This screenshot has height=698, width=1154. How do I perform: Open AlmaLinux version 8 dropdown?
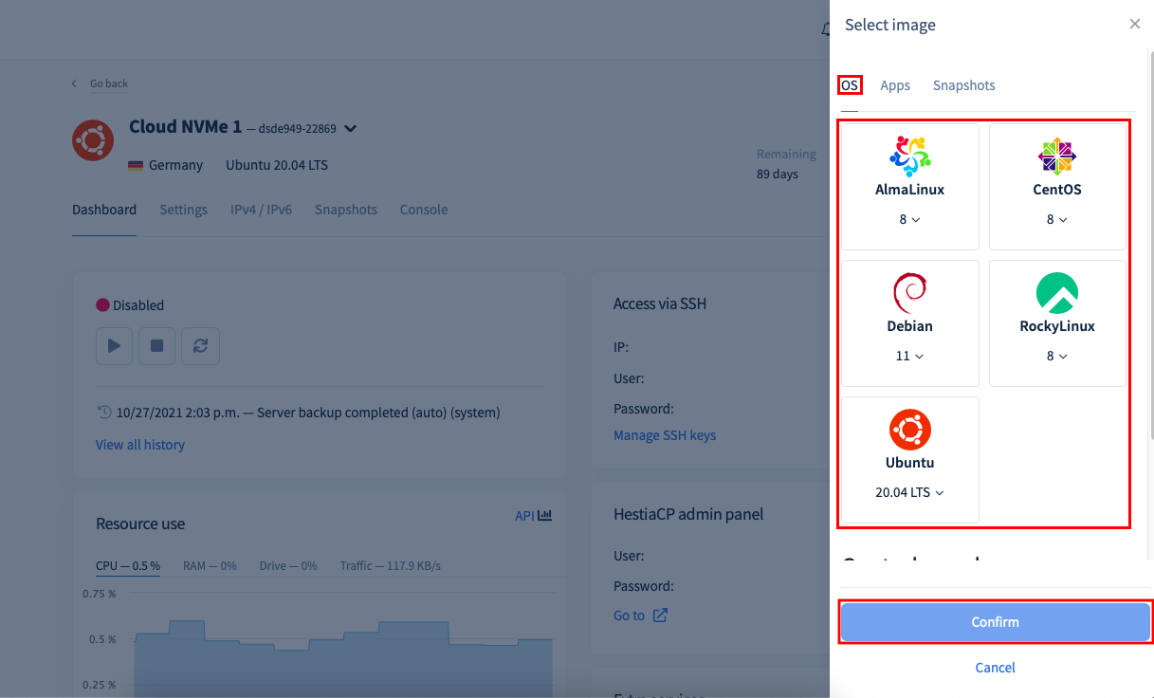pos(910,219)
